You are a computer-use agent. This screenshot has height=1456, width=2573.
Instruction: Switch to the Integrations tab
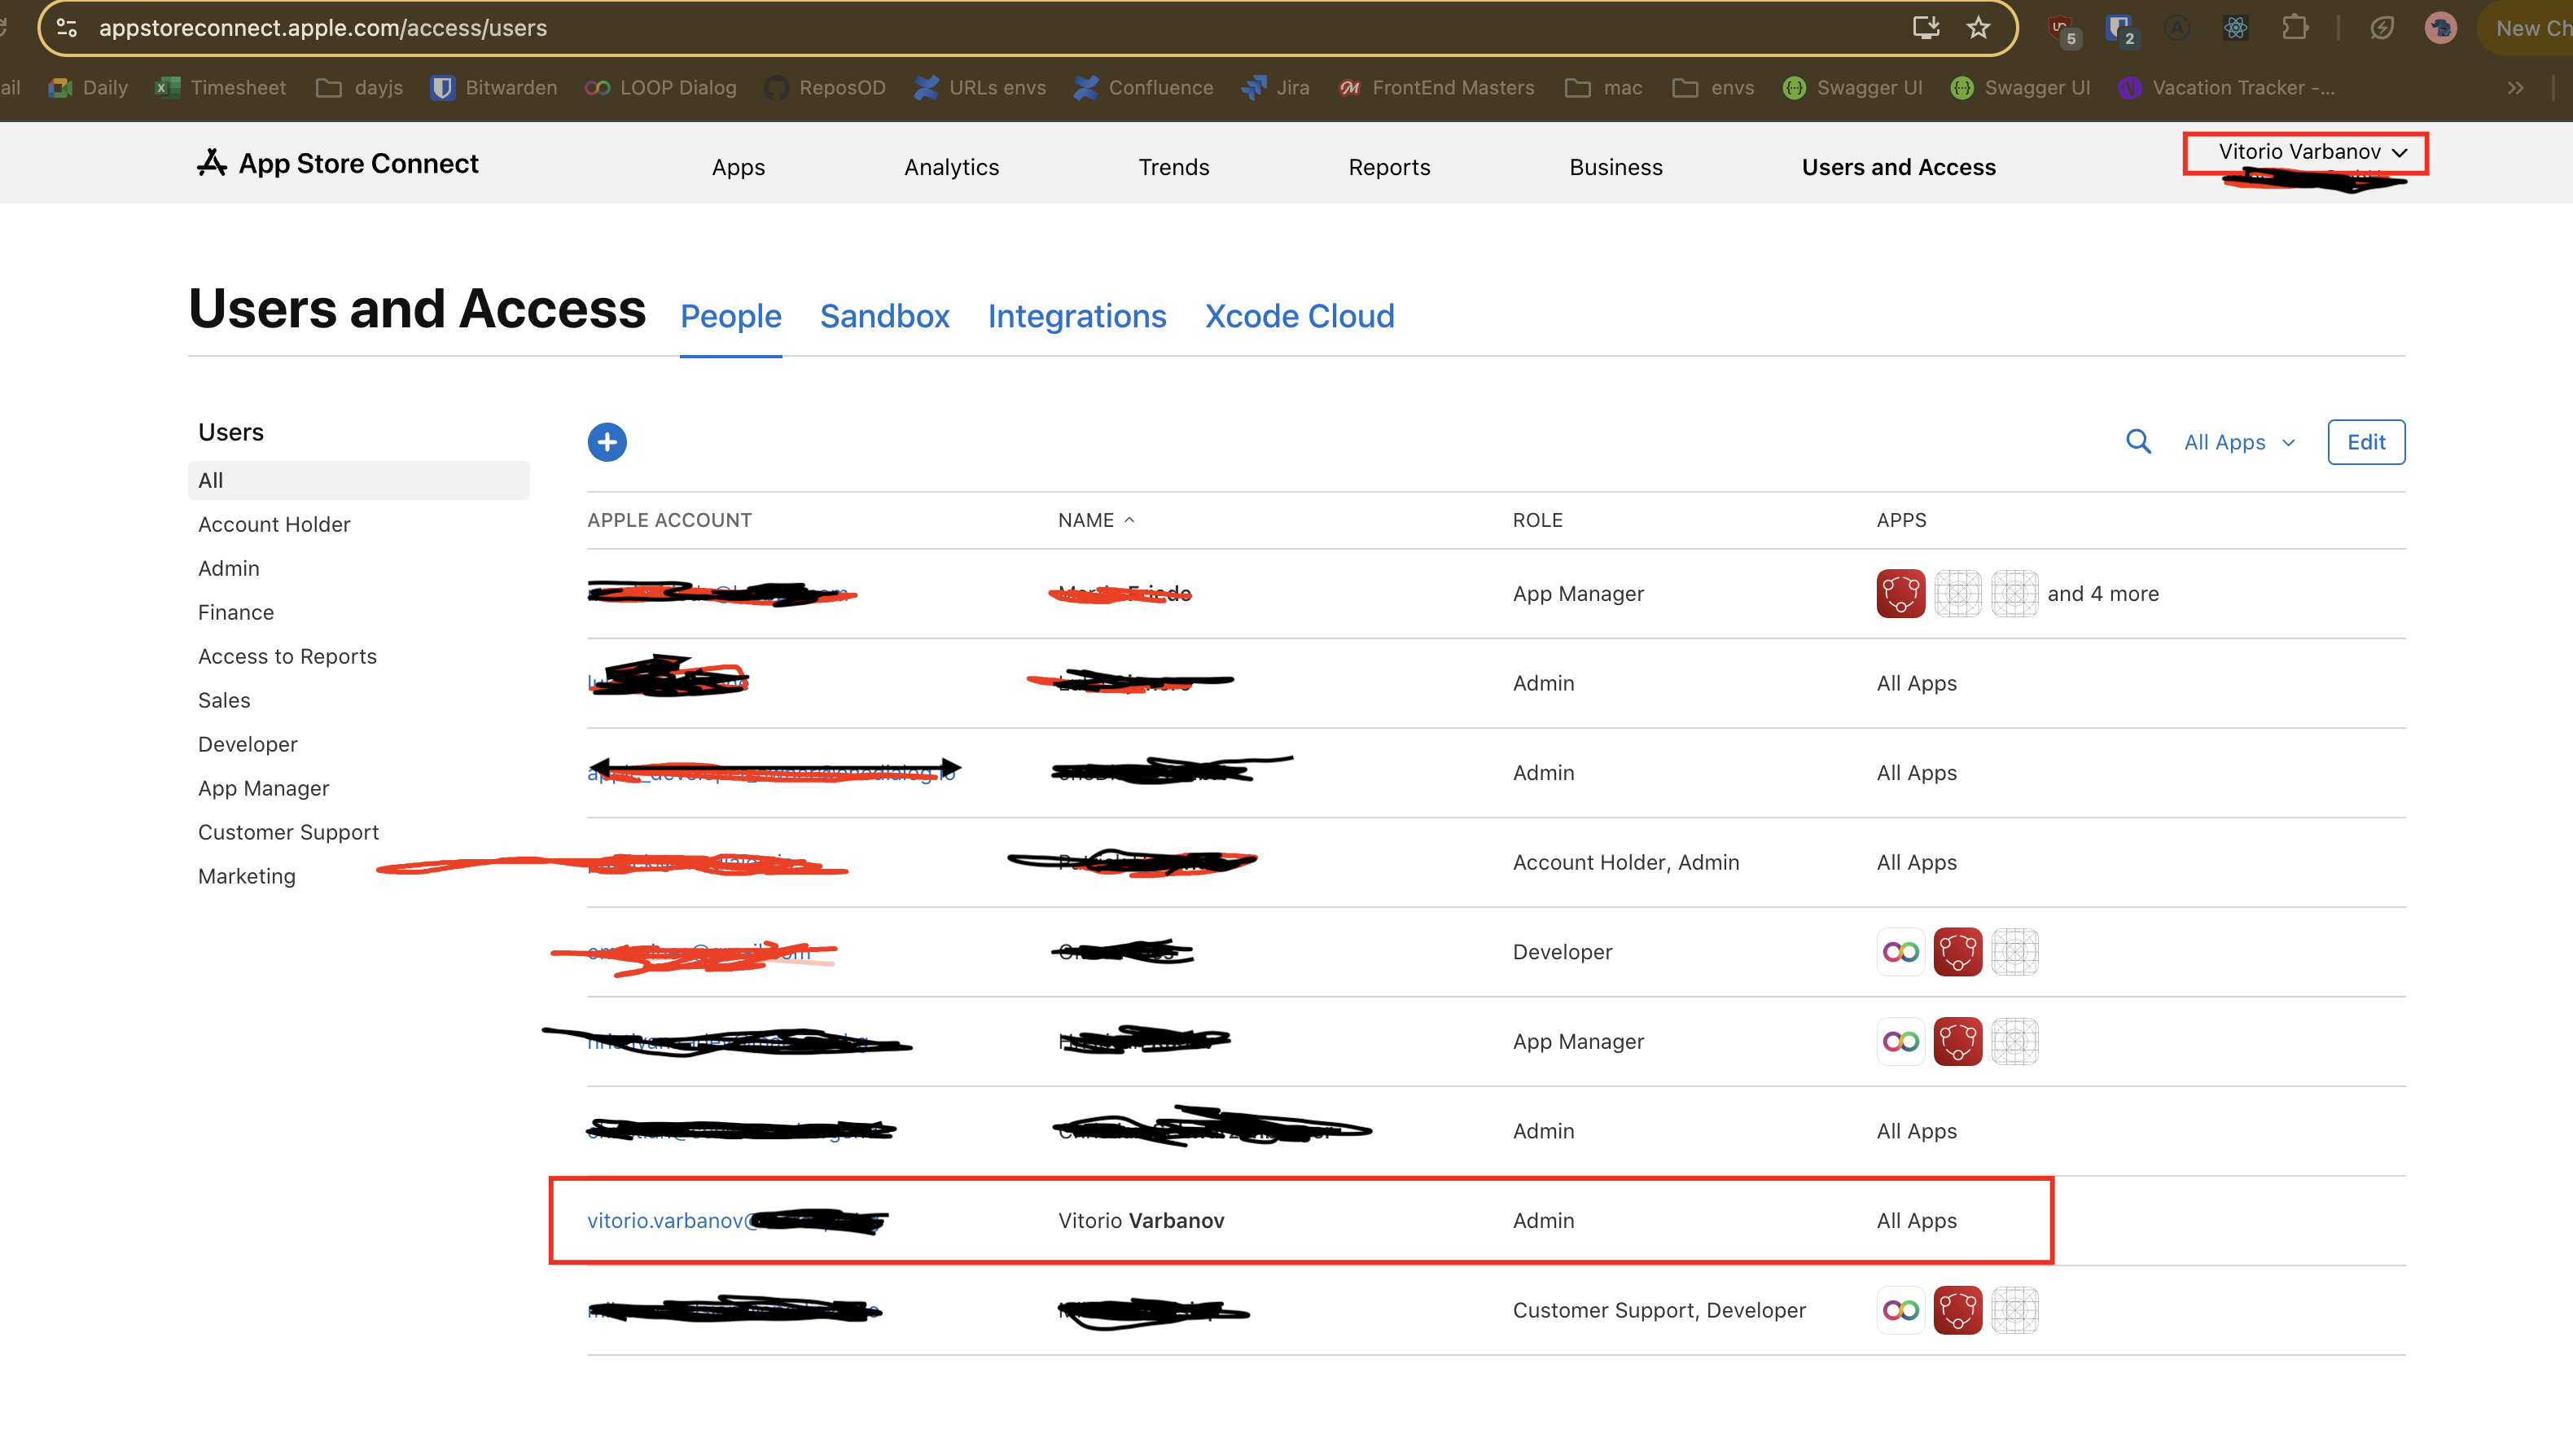pyautogui.click(x=1076, y=316)
